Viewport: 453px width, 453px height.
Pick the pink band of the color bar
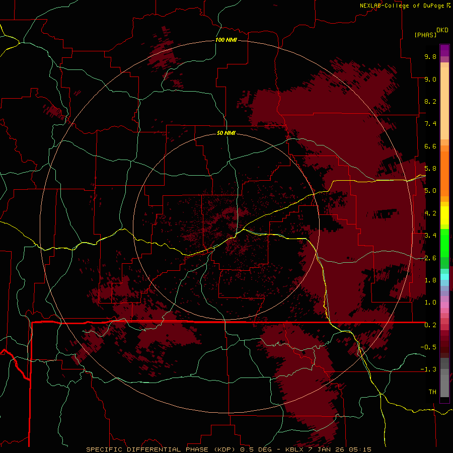(444, 305)
